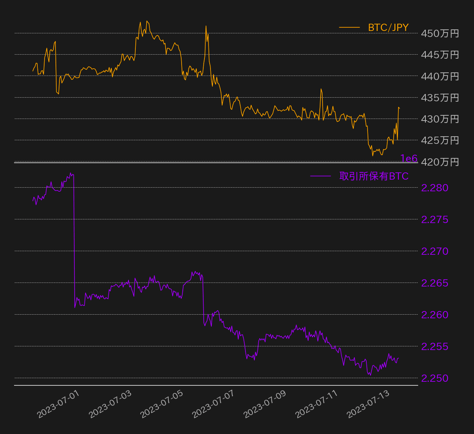474x434 pixels.
Task: Click the 435万円 axis tick label
Action: pyautogui.click(x=440, y=98)
